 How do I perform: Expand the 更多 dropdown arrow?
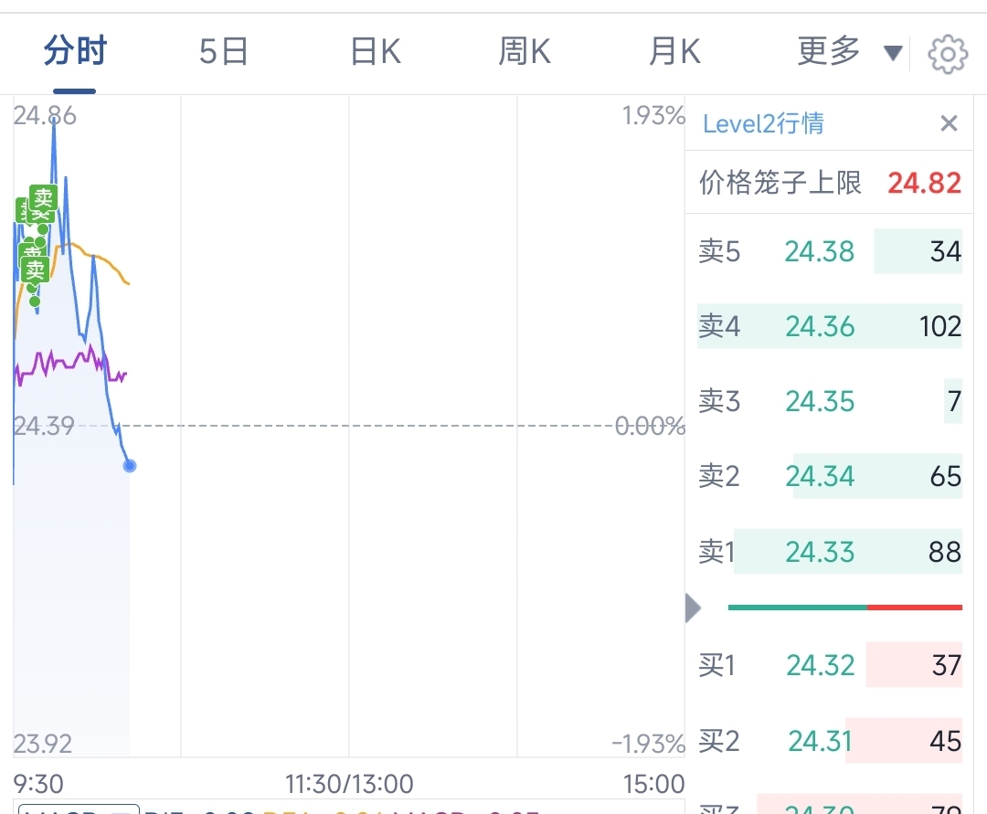coord(893,53)
